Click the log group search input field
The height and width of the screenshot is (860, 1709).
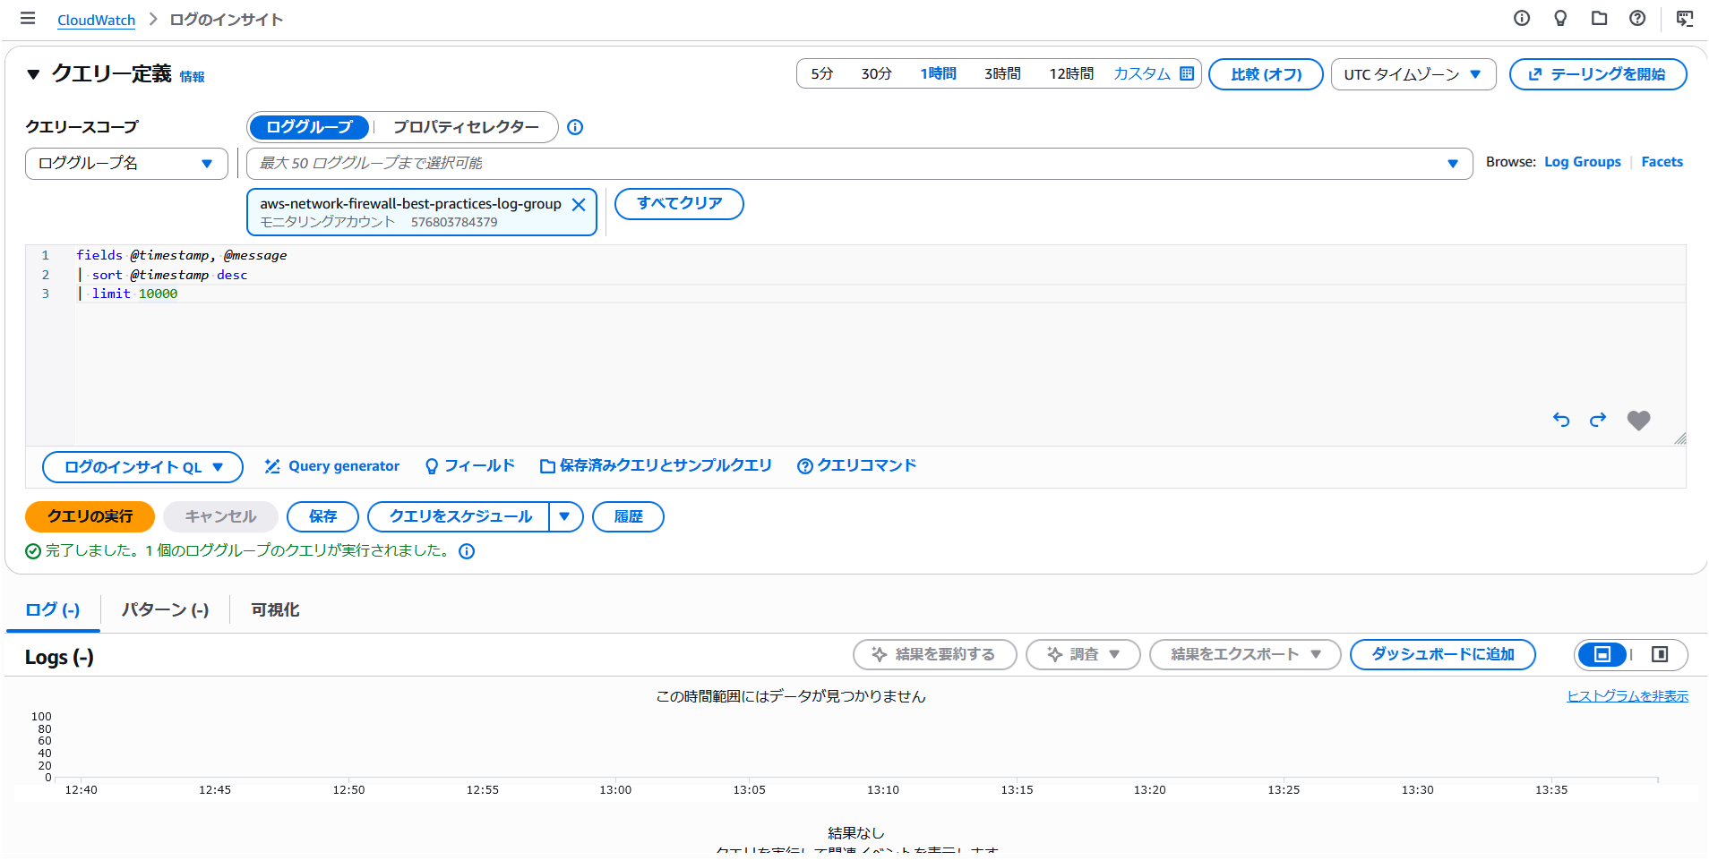coord(806,164)
